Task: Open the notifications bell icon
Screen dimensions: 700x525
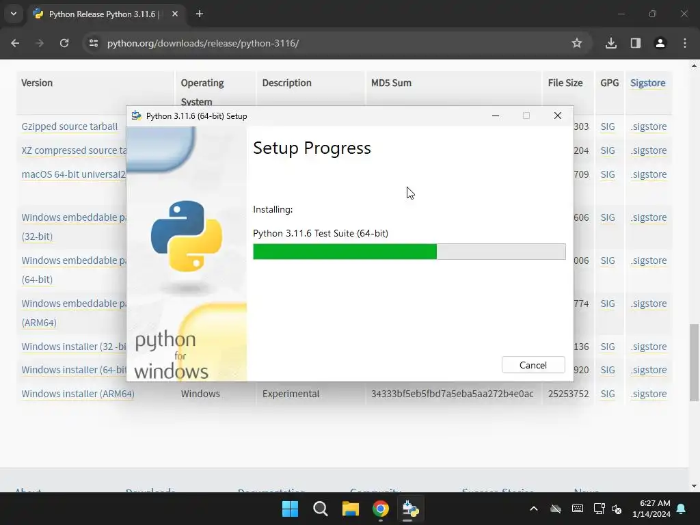Action: click(682, 509)
